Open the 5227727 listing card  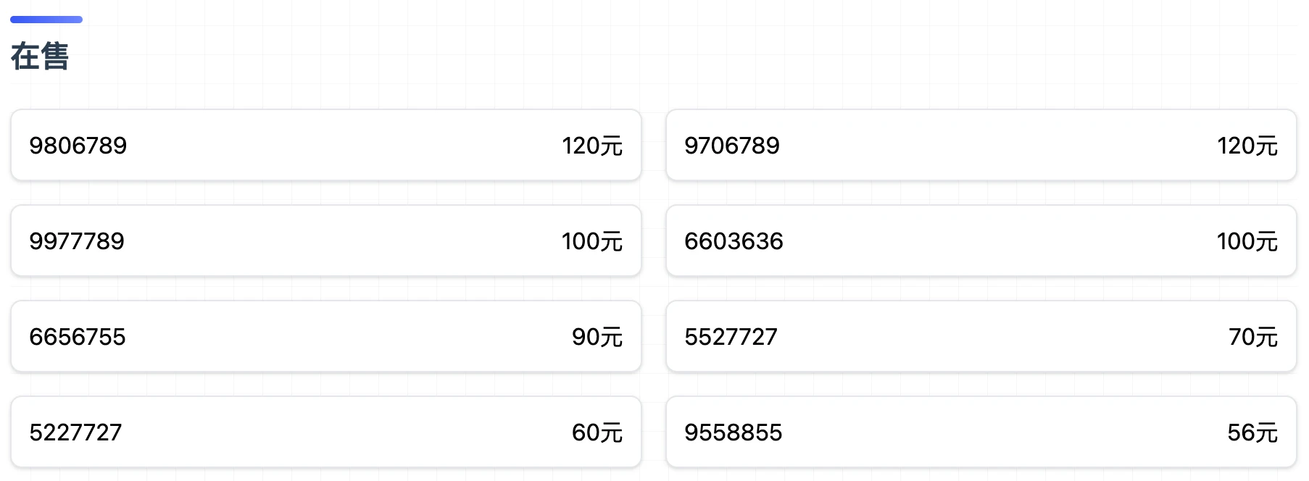326,432
